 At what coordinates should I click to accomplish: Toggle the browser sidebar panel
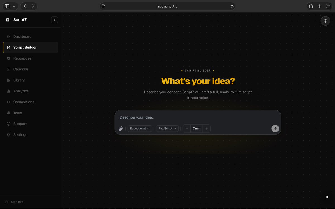coord(7,6)
